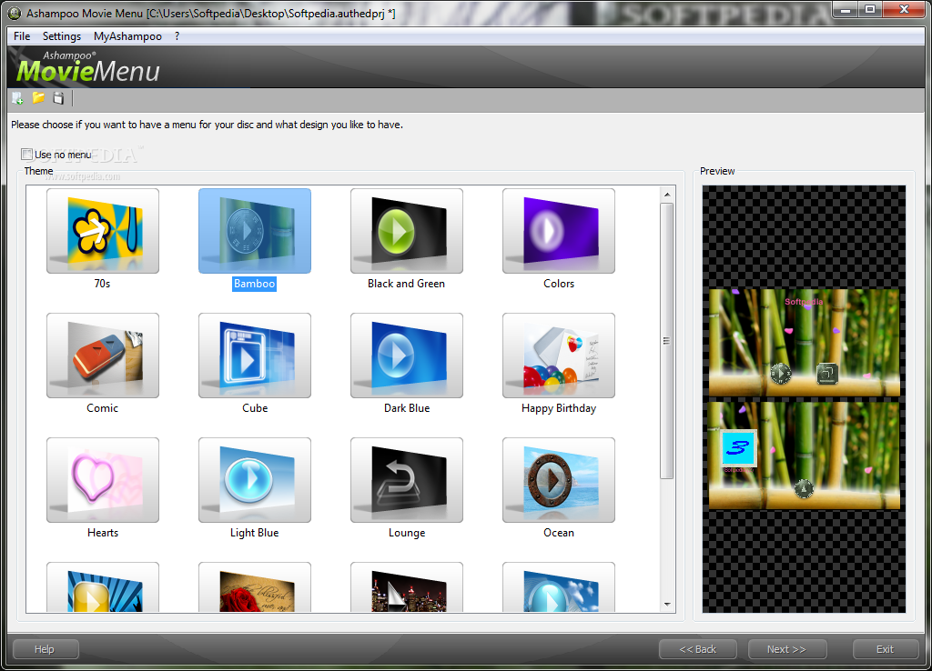The image size is (932, 671).
Task: Go back with the << Back button
Action: pyautogui.click(x=698, y=649)
